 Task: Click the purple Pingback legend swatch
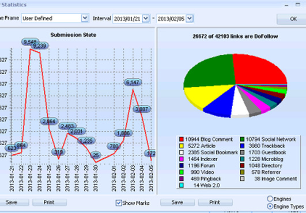click(x=182, y=178)
